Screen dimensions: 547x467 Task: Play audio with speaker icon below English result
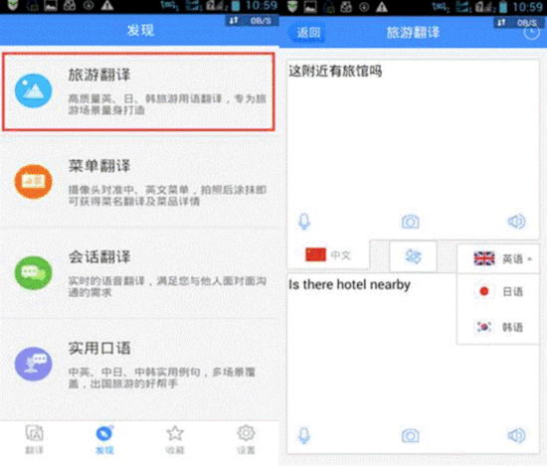516,435
